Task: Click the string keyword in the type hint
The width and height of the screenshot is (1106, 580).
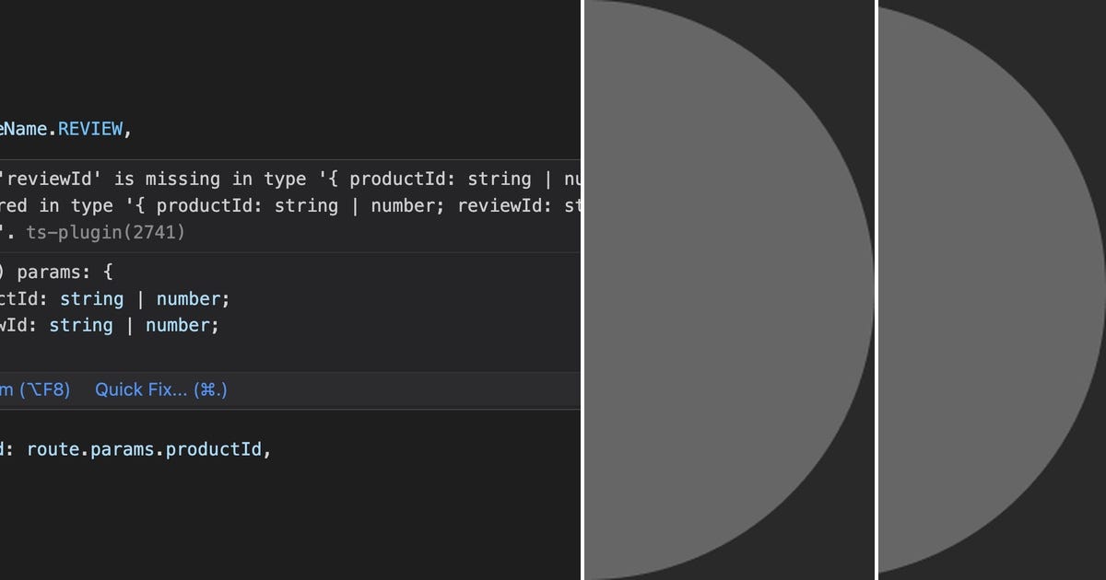Action: 92,298
